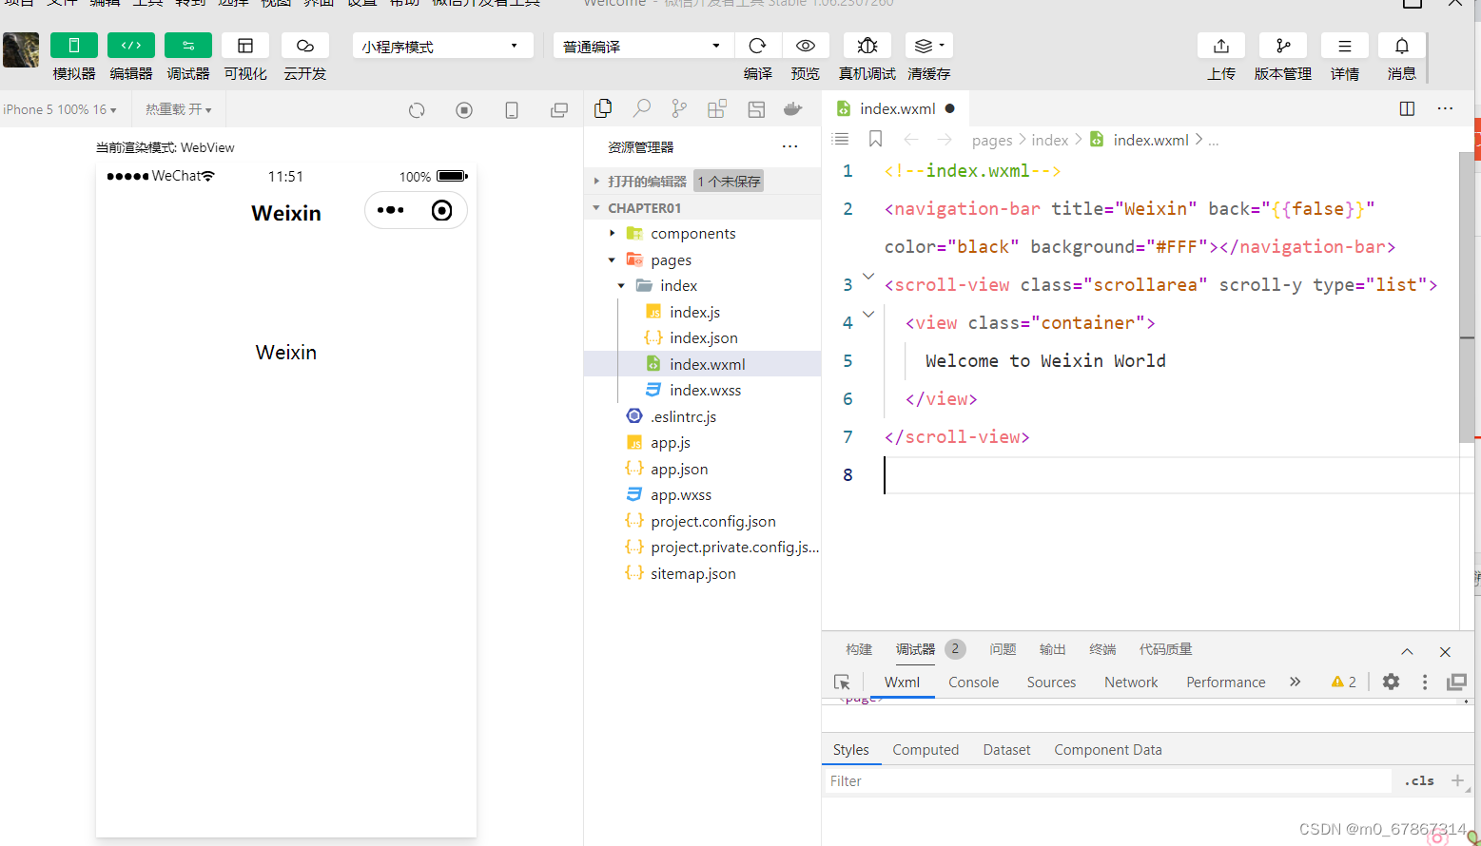Expand the components folder
This screenshot has width=1481, height=846.
click(x=702, y=233)
